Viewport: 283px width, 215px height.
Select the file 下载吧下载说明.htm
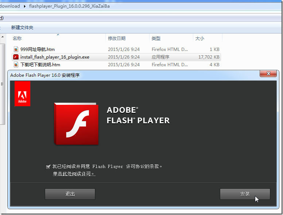pyautogui.click(x=40, y=65)
